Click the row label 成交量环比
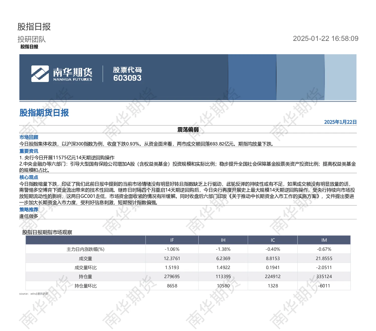376x331 pixels. pyautogui.click(x=85, y=268)
